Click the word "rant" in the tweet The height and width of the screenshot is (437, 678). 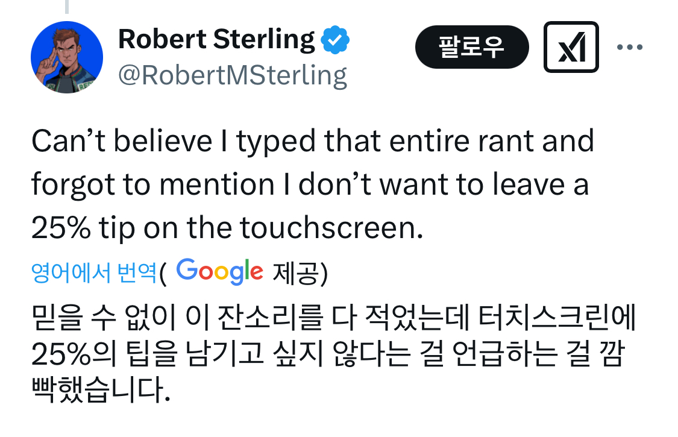tap(519, 142)
